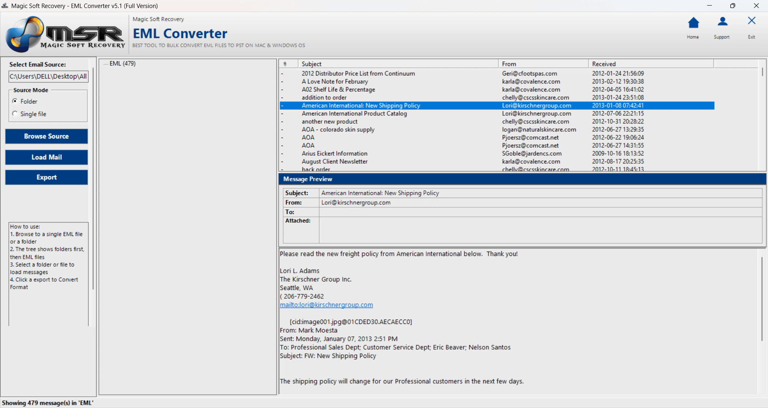The image size is (768, 408).
Task: Click the Export button
Action: coord(46,177)
